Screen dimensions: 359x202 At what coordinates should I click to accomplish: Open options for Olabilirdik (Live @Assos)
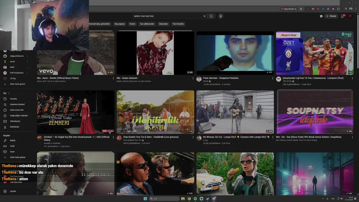coord(193,137)
